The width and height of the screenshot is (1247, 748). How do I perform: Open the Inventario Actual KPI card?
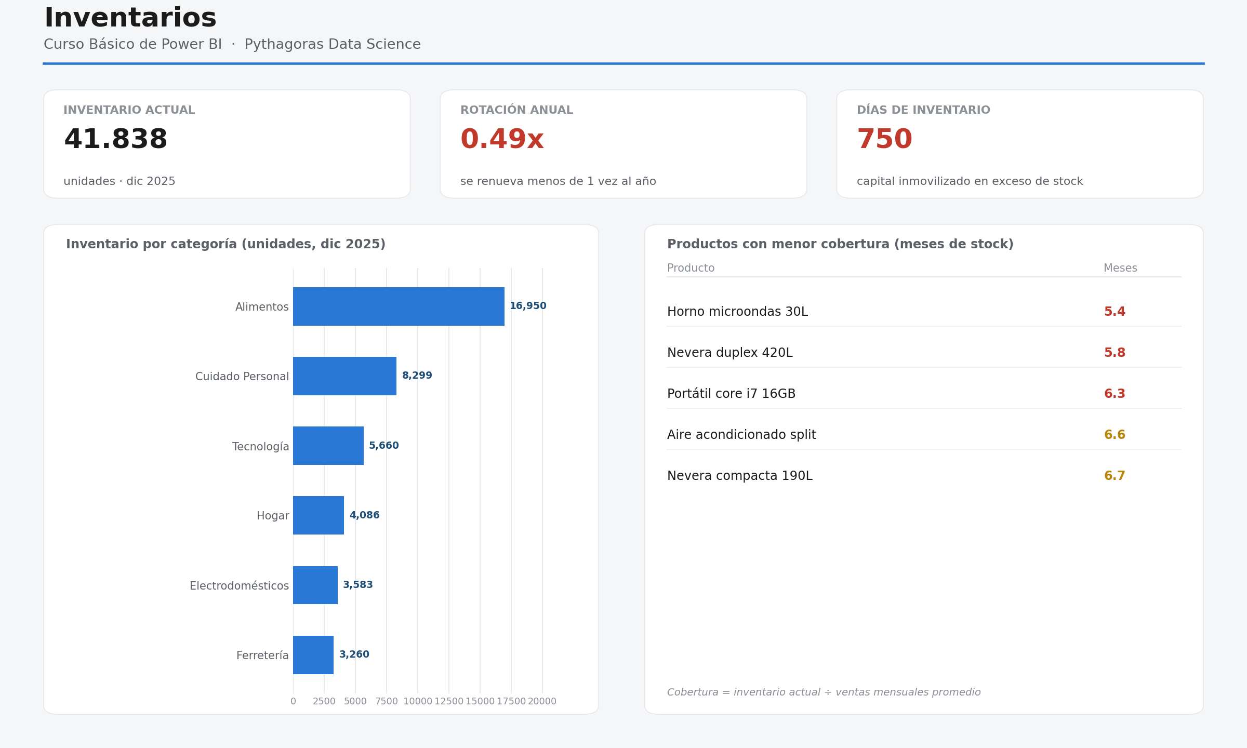point(227,144)
